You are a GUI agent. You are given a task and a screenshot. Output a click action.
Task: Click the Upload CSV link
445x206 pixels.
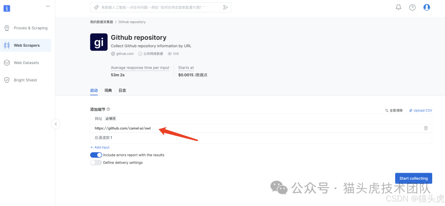[421, 110]
